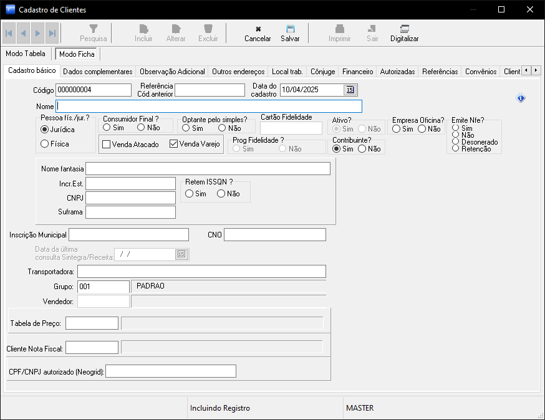Select Sim for Retem ISSQN
Image resolution: width=545 pixels, height=420 pixels.
tap(190, 194)
